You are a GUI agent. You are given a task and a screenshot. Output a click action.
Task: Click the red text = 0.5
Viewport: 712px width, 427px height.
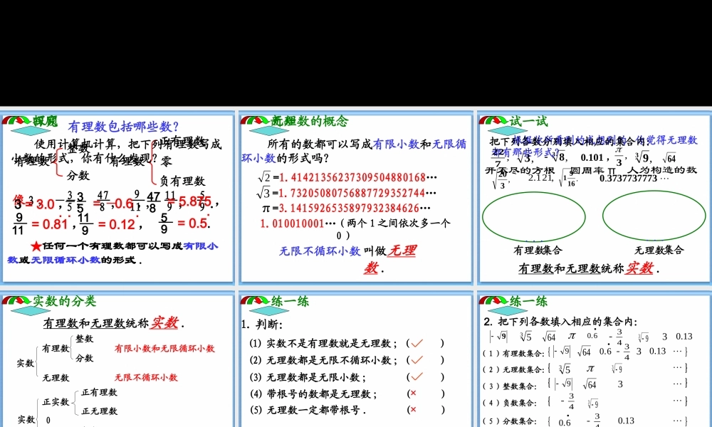click(x=192, y=223)
